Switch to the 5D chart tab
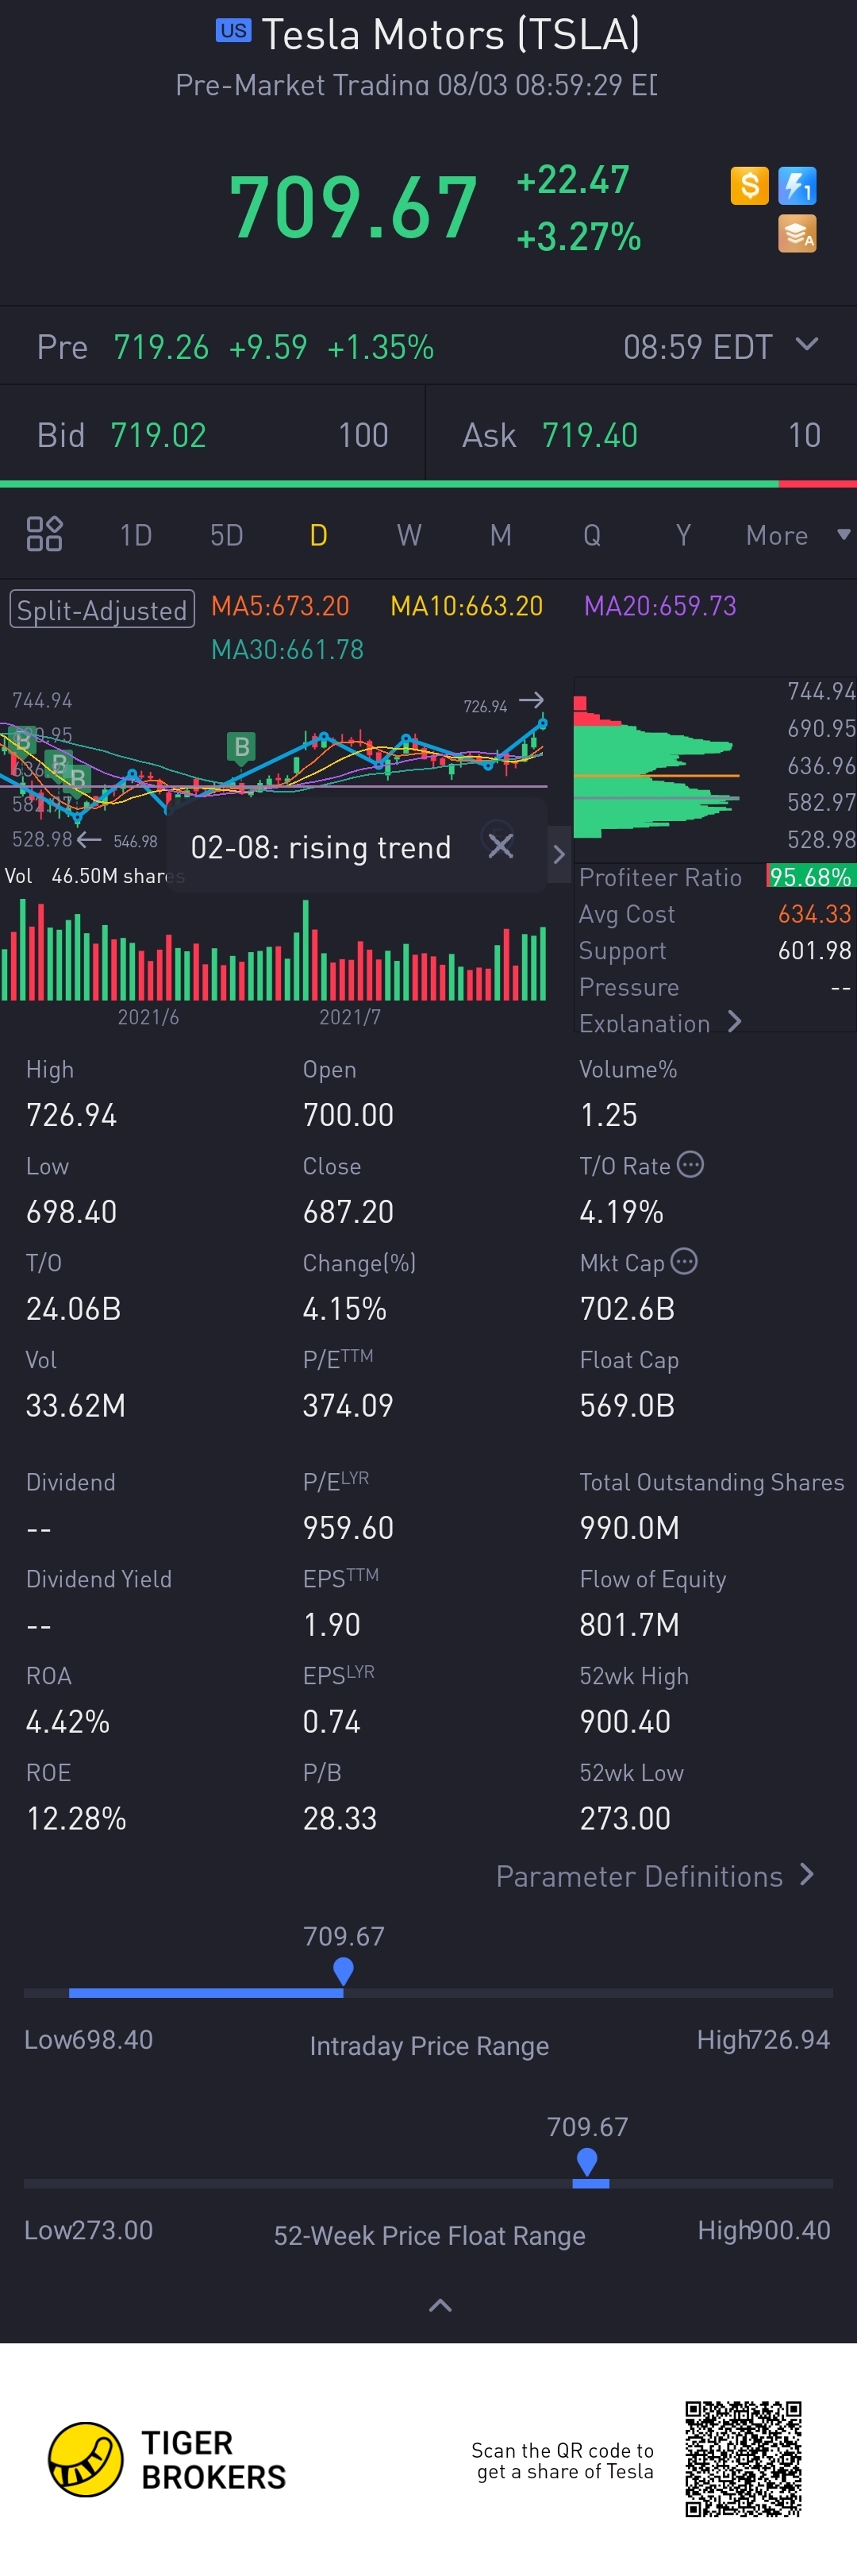The width and height of the screenshot is (857, 2576). click(x=227, y=535)
